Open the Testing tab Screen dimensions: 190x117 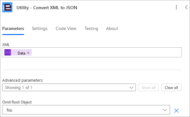tap(91, 29)
